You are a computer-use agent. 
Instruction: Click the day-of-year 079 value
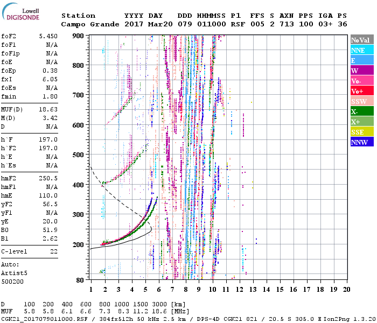[x=185, y=24]
